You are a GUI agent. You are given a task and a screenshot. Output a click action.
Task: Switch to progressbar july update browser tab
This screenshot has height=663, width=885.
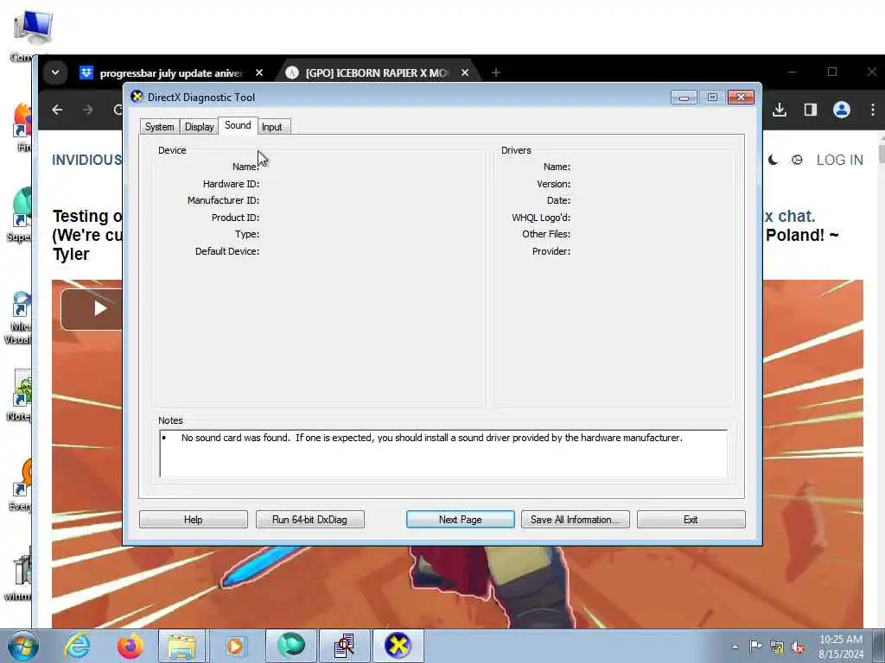(170, 73)
